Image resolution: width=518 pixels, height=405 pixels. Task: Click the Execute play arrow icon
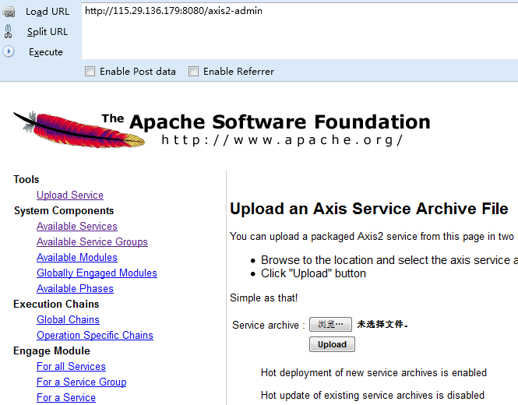tap(9, 51)
